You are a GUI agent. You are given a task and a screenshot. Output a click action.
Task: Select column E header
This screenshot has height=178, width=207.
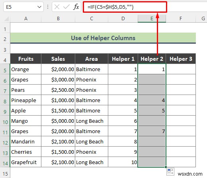tap(152, 19)
